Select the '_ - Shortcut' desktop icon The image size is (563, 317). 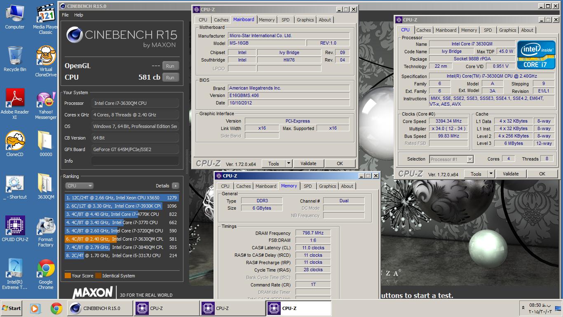tap(15, 187)
